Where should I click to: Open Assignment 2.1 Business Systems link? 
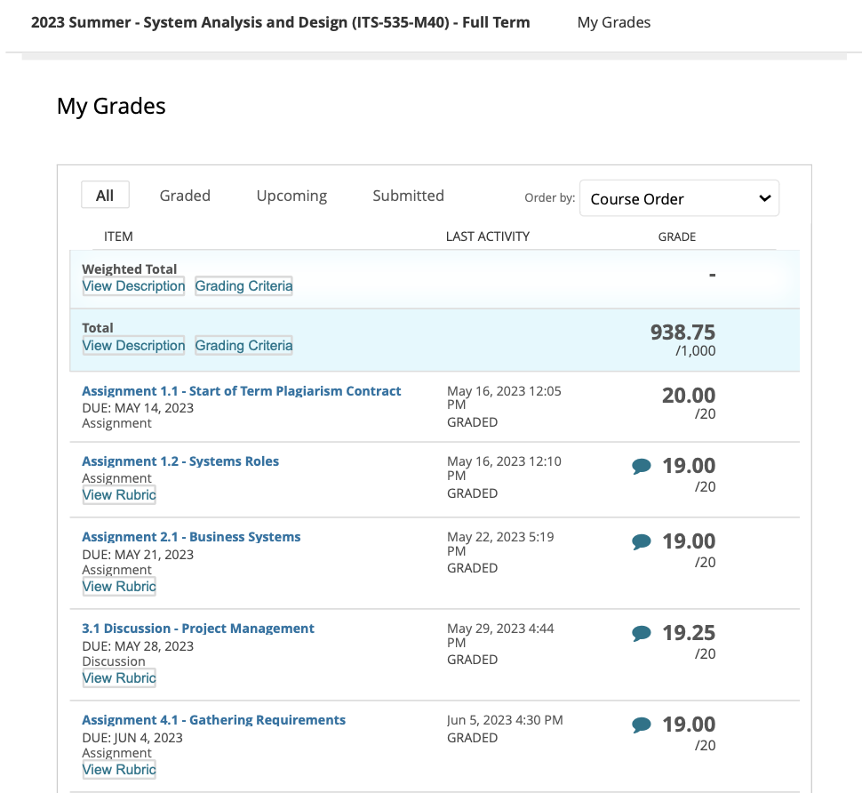191,537
